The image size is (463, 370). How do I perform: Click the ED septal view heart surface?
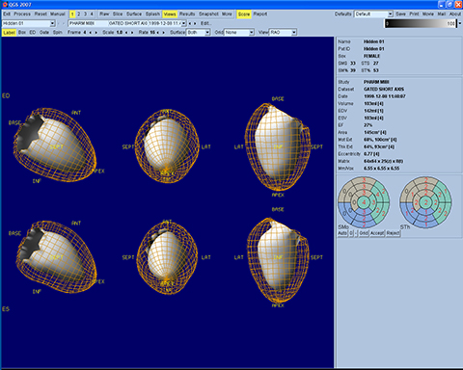55,145
